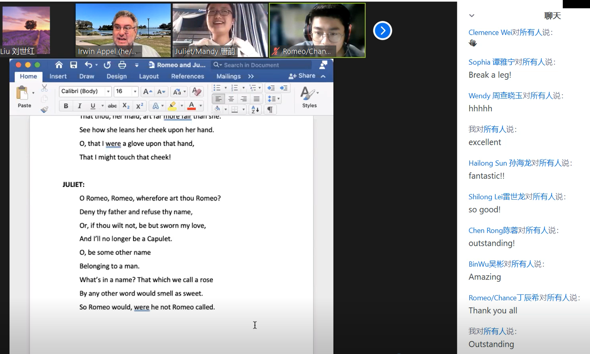Switch to the Insert tab
The width and height of the screenshot is (590, 354).
coord(58,76)
